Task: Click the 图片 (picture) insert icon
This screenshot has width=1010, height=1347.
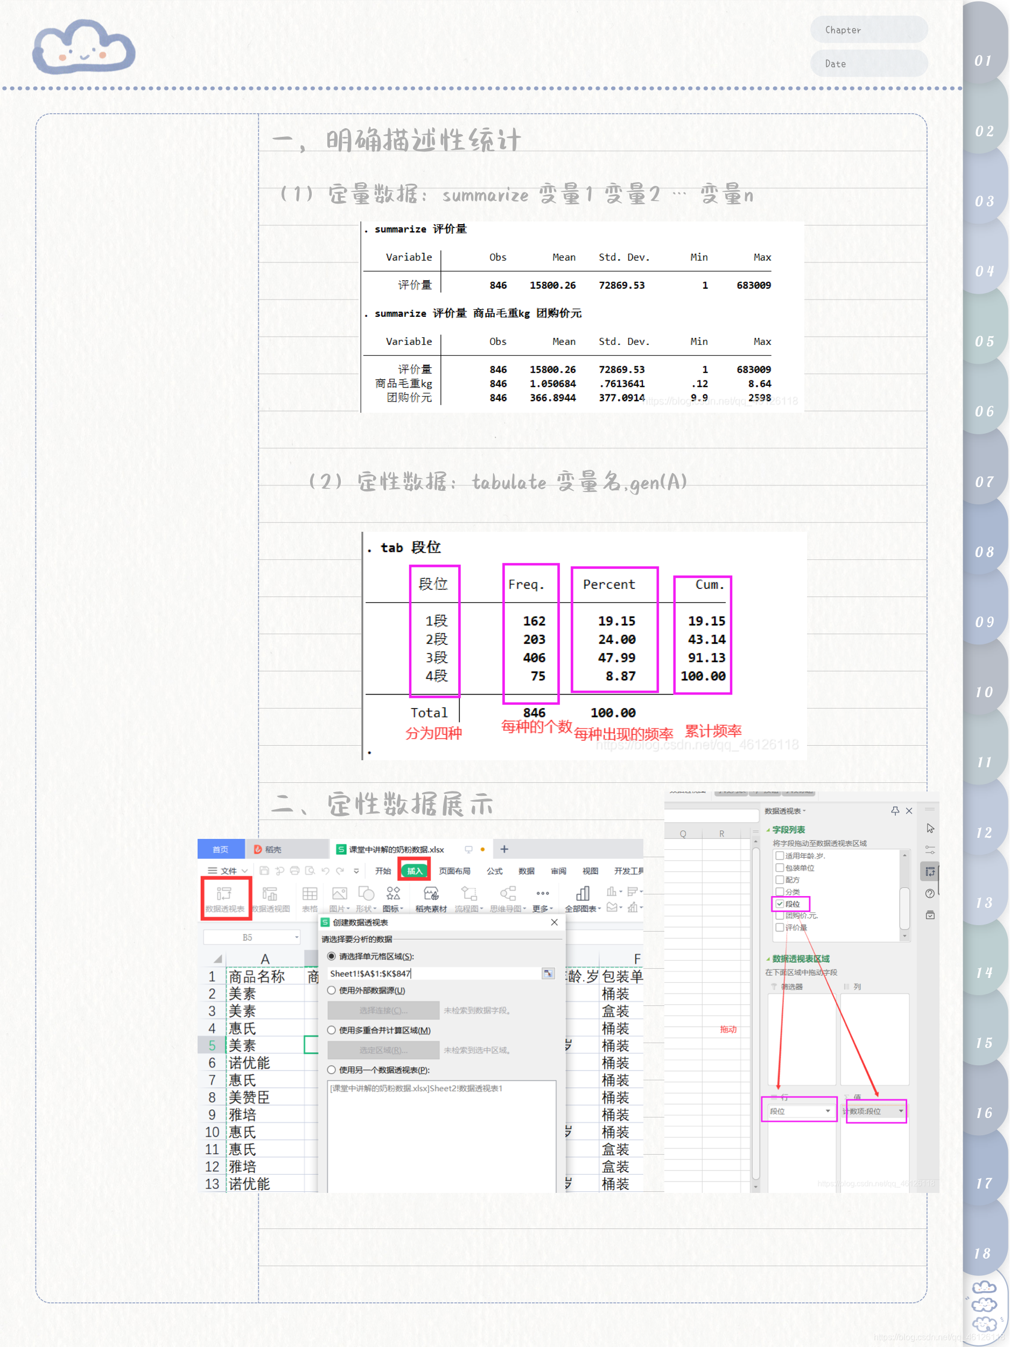Action: (338, 895)
